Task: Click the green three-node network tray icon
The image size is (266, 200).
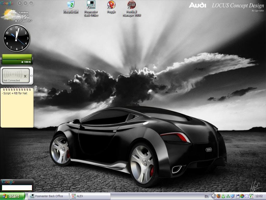Action: tap(228, 196)
